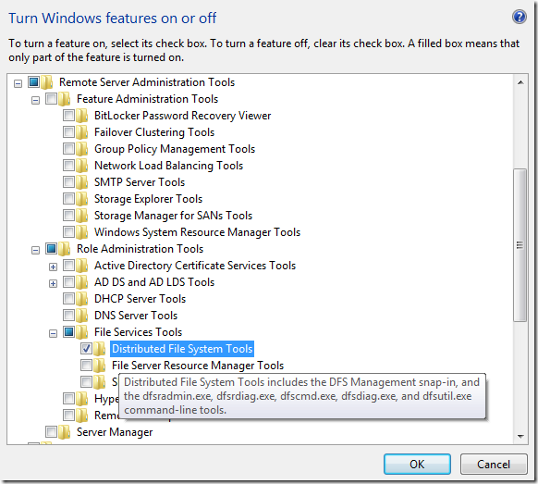Check the Failover Clustering Tools box

(68, 132)
